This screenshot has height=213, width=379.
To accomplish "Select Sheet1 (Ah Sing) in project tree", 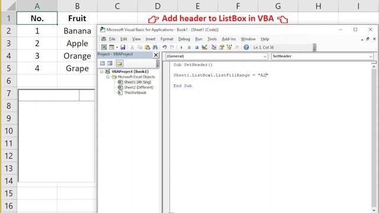I will [137, 82].
